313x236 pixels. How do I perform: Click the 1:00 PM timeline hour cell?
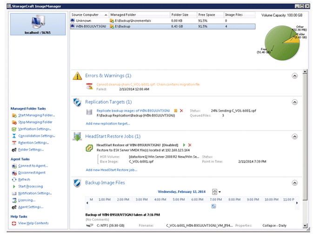pyautogui.click(x=104, y=200)
